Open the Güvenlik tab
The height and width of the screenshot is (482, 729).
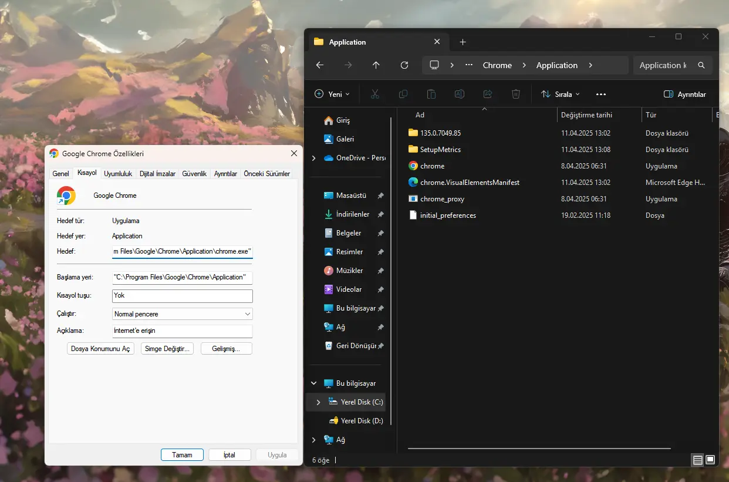[x=194, y=174]
